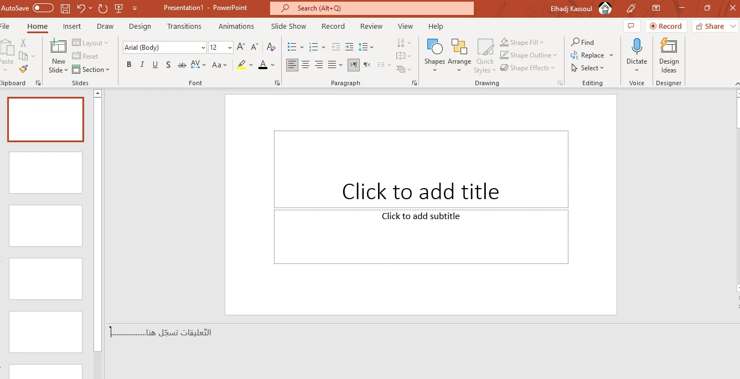Cut selection with the scissors icon
740x379 pixels.
[x=23, y=43]
